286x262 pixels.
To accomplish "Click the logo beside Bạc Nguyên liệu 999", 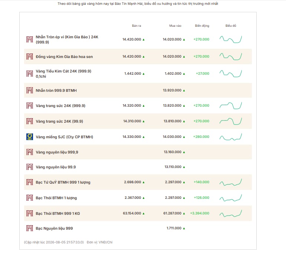I will point(30,228).
